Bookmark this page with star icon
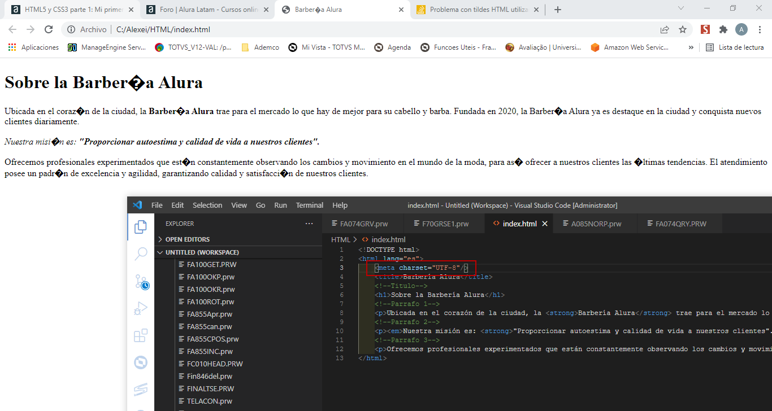The width and height of the screenshot is (772, 411). click(683, 29)
